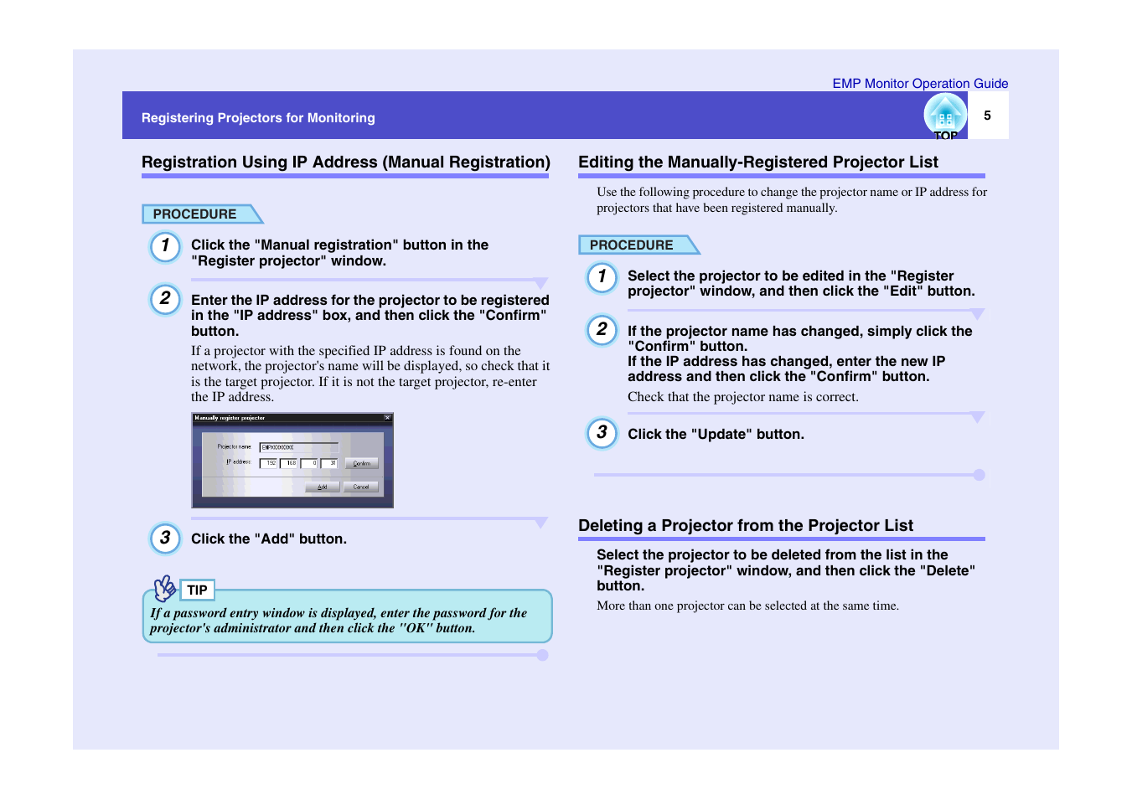Click the TIP label box
Image resolution: width=1132 pixels, height=799 pixels.
pyautogui.click(x=198, y=590)
